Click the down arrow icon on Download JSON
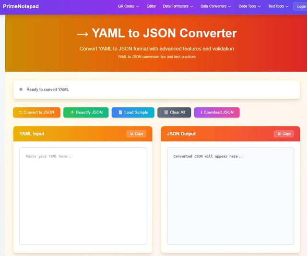Screen dimensions: 307x256 pyautogui.click(x=201, y=112)
